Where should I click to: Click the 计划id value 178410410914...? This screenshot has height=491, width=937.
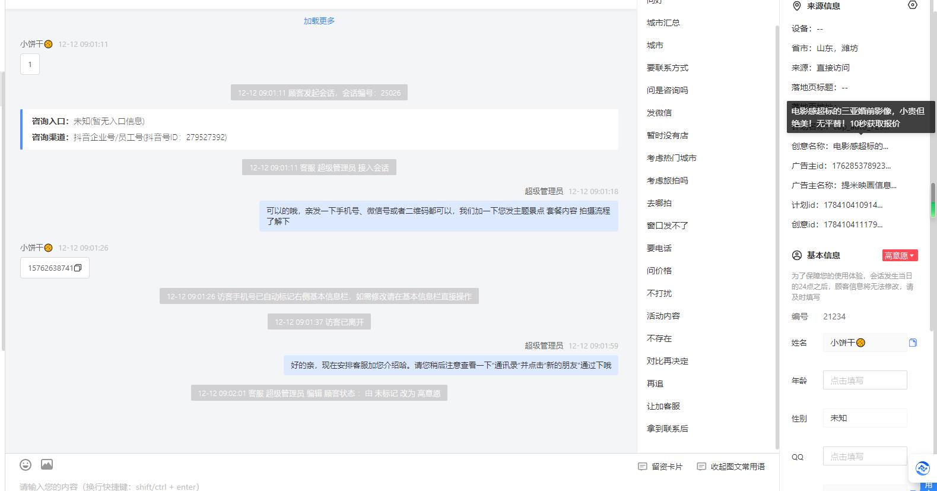pos(853,205)
